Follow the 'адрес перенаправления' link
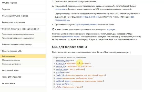Image resolution: width=164 pixels, height=92 pixels. [x=86, y=25]
